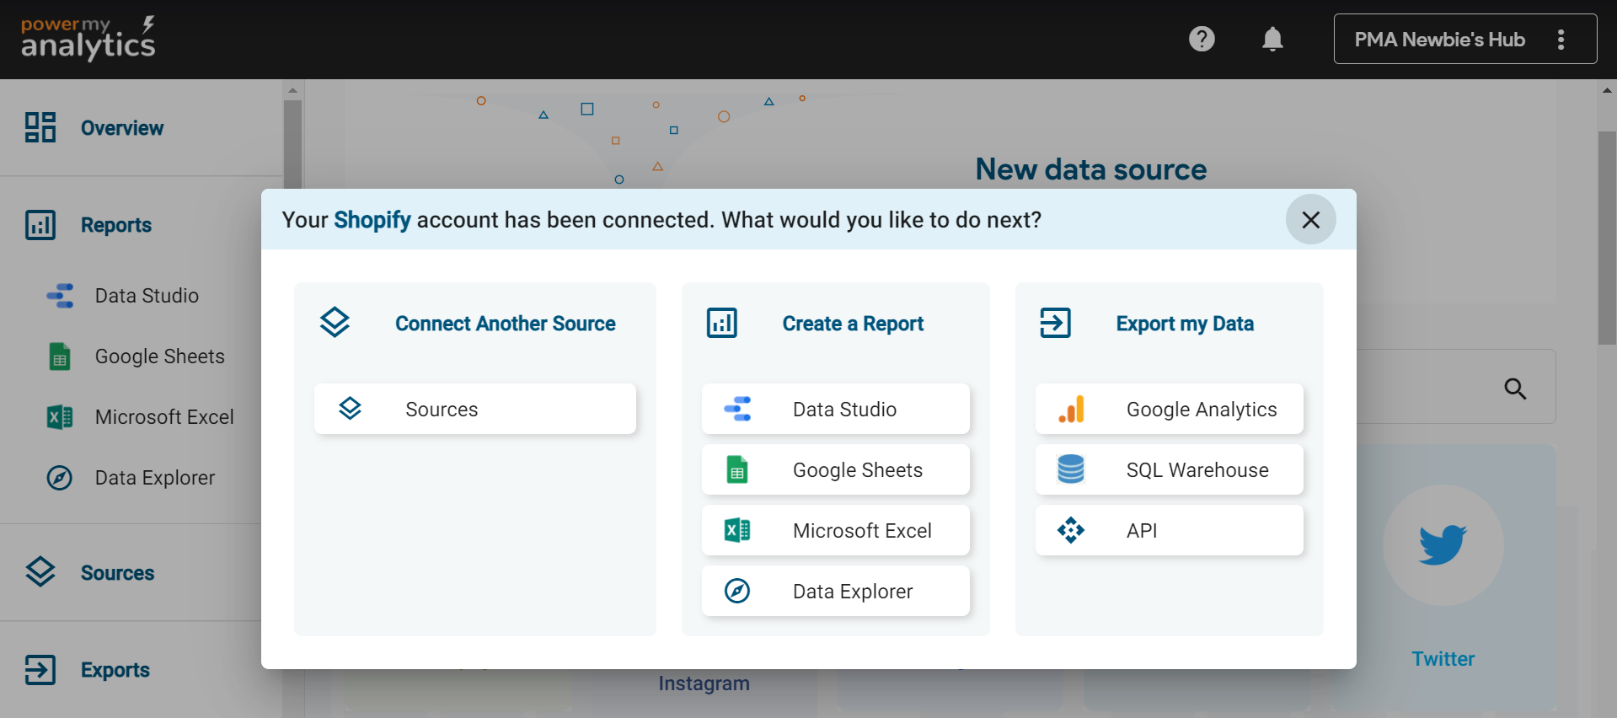
Task: Go to Overview in the sidebar
Action: coord(122,128)
